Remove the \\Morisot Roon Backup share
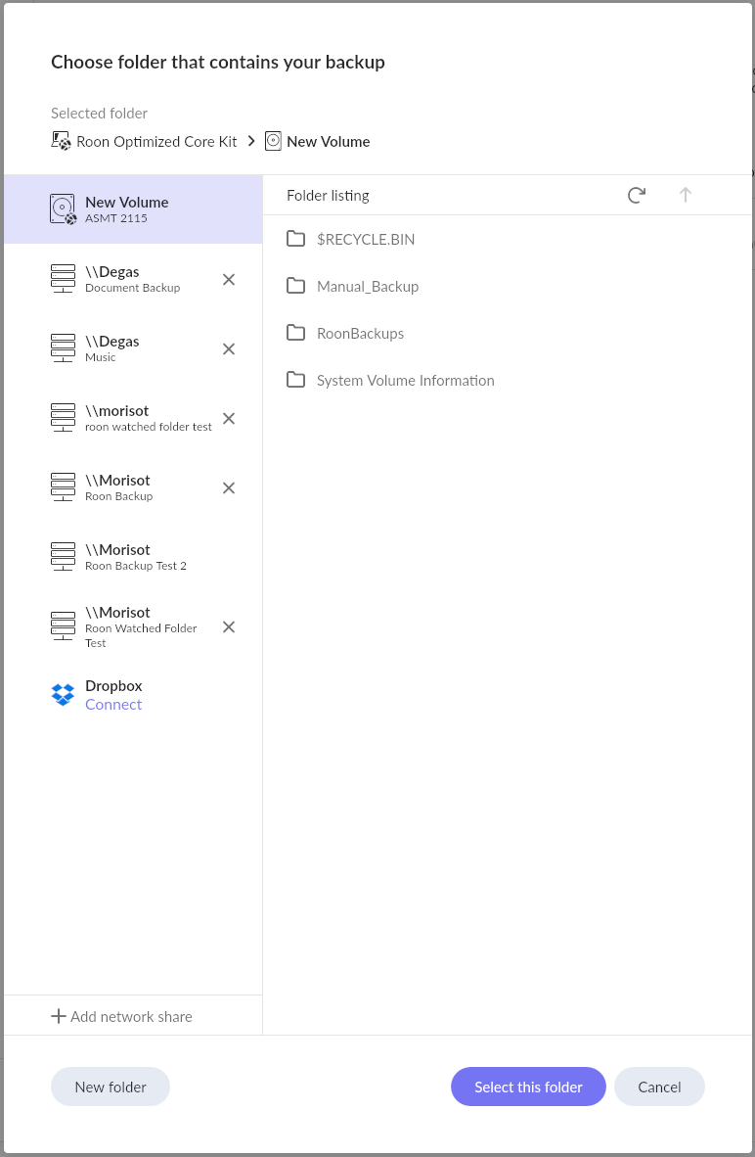755x1157 pixels. [x=229, y=488]
